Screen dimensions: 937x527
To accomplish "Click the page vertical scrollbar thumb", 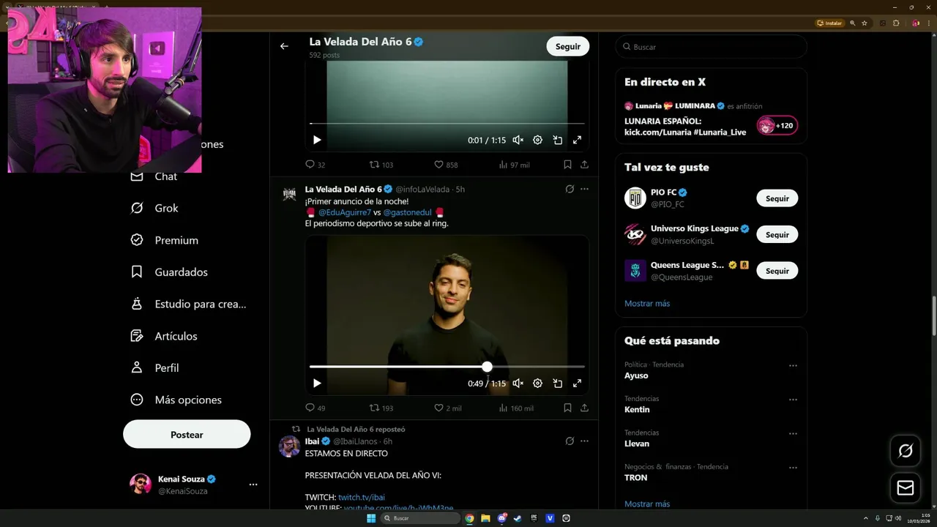I will pos(933,315).
